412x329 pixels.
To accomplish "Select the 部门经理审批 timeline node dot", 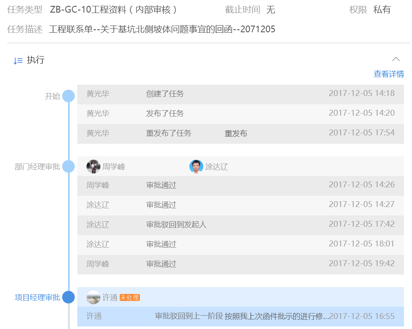I will point(68,166).
